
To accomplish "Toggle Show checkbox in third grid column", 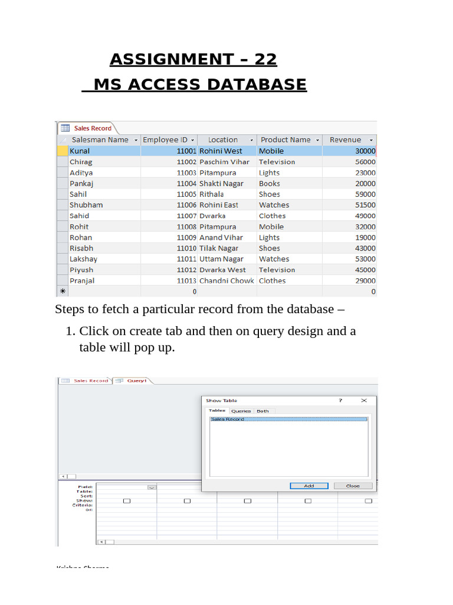I will [248, 501].
